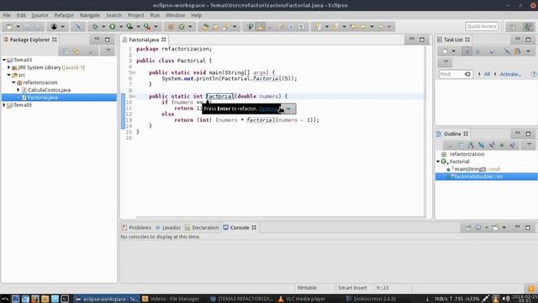Select main(String[]) in the Outline
The image size is (538, 303).
477,169
